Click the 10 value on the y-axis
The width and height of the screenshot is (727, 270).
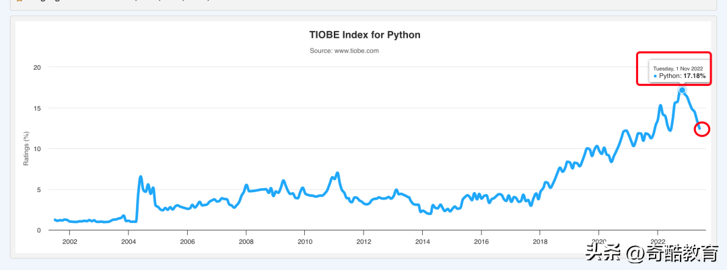tap(37, 148)
